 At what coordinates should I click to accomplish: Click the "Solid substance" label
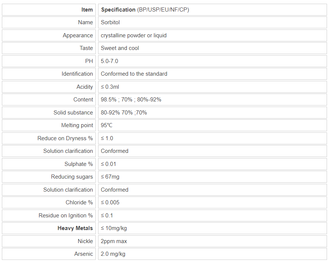tap(73, 113)
